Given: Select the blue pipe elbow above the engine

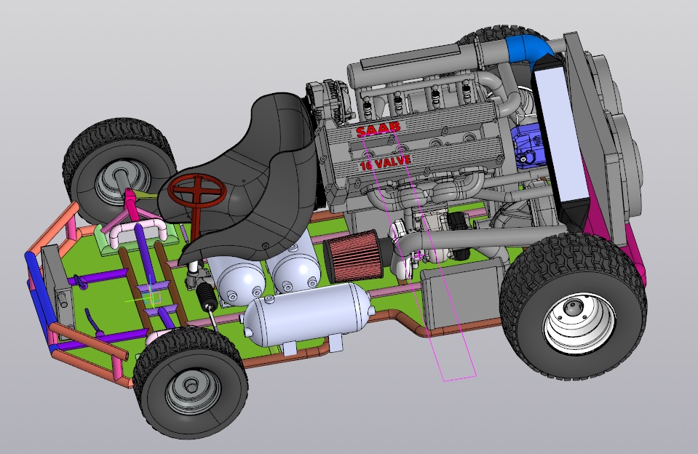Looking at the screenshot, I should [x=530, y=50].
